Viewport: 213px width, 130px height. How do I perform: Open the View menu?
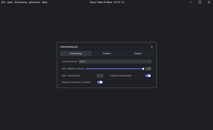[x=10, y=2]
